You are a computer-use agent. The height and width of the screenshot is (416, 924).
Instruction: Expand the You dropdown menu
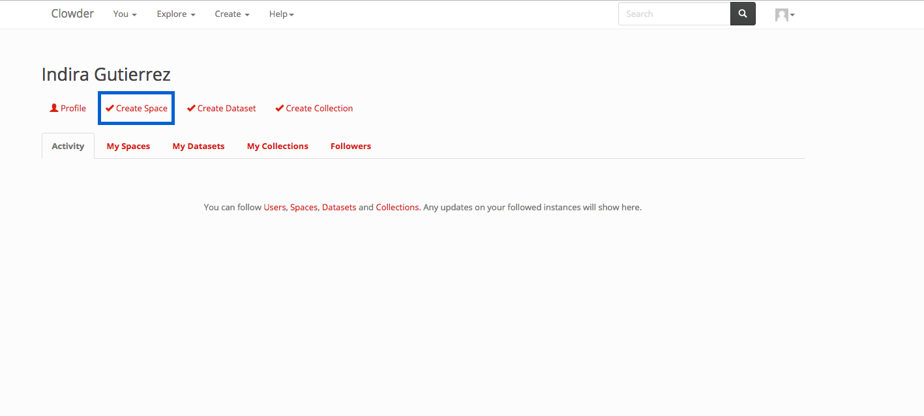click(125, 14)
